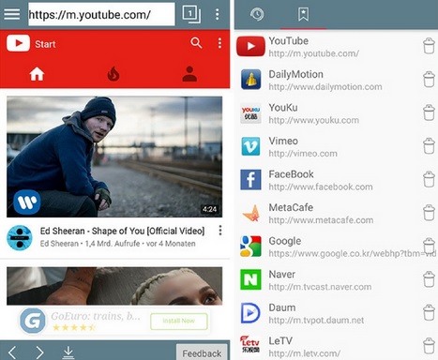438x360 pixels.
Task: Click the http://m.tvpot.daum.net URL text
Action: pyautogui.click(x=316, y=321)
